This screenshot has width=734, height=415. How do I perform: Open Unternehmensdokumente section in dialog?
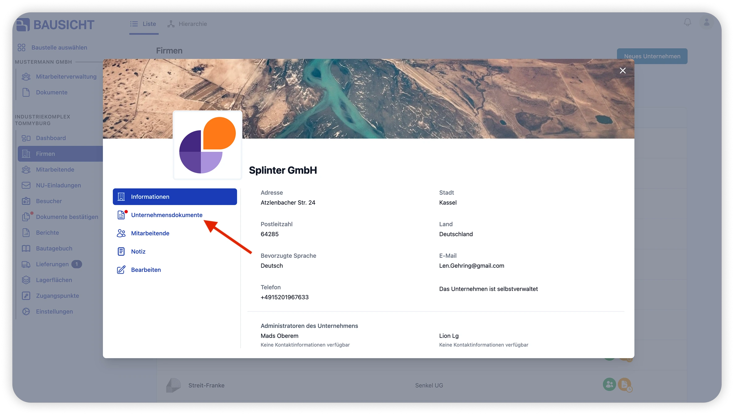pyautogui.click(x=175, y=215)
